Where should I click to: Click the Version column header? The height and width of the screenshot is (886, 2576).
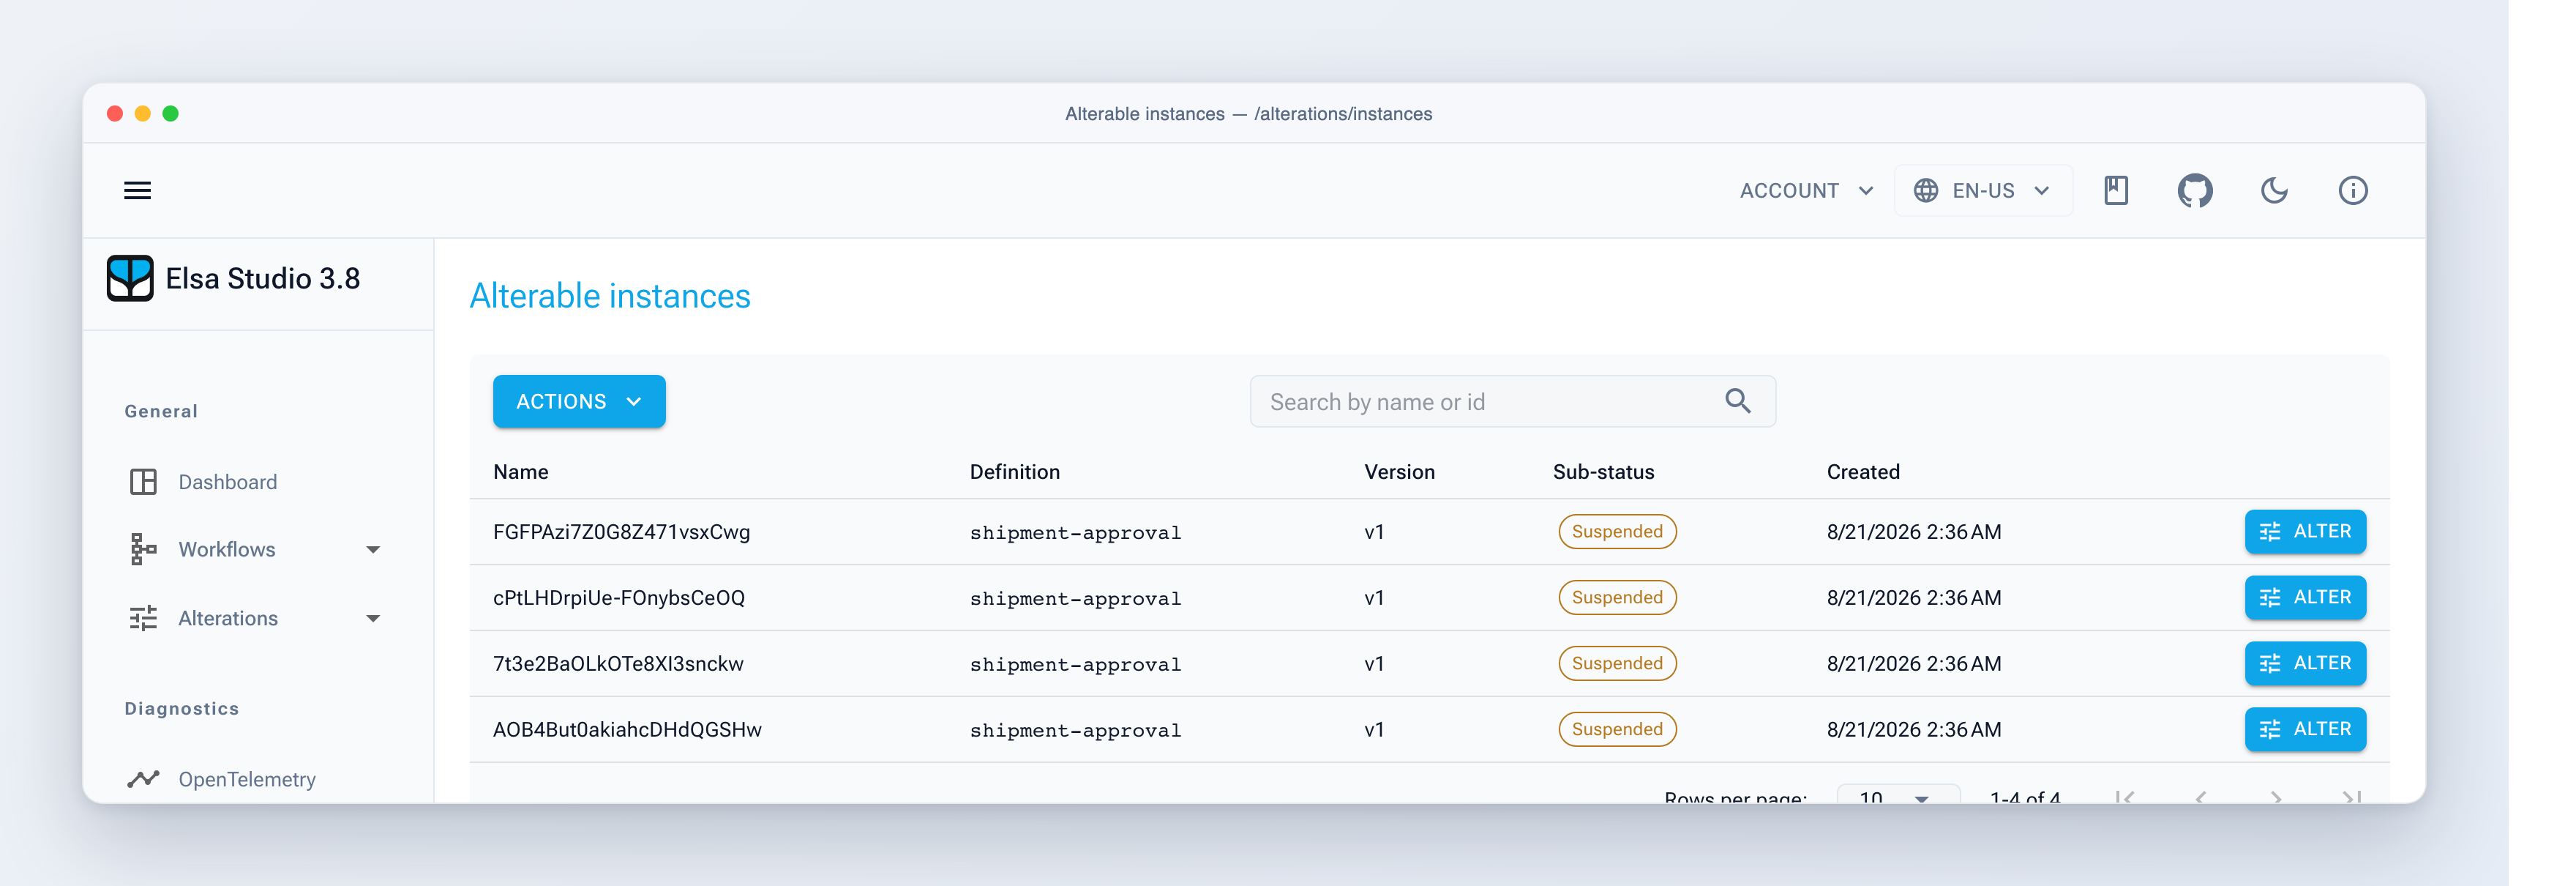point(1399,472)
